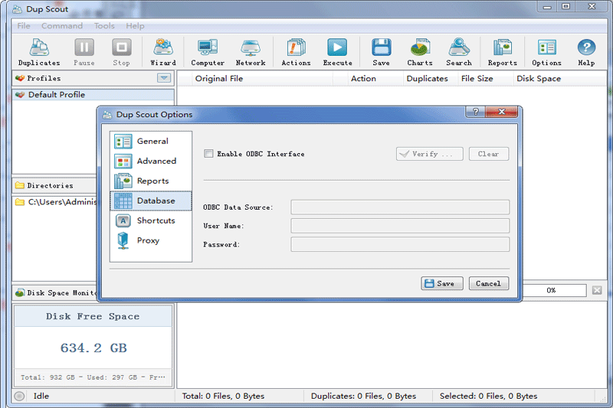Open the Reports toolbar icon
Viewport: 613px width, 408px height.
[503, 52]
